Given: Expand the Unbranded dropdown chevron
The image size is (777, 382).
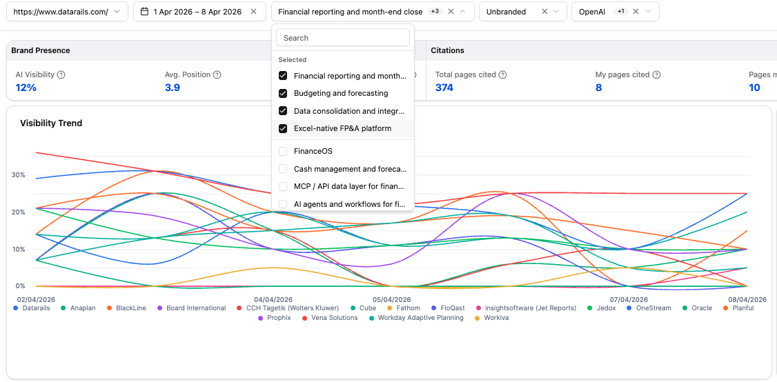Looking at the screenshot, I should [556, 12].
